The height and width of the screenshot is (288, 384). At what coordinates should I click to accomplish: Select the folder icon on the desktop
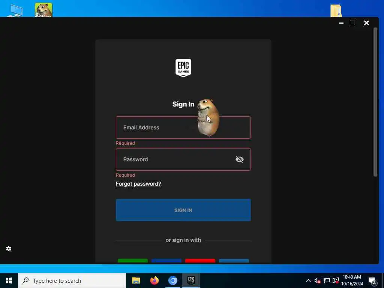point(336,11)
